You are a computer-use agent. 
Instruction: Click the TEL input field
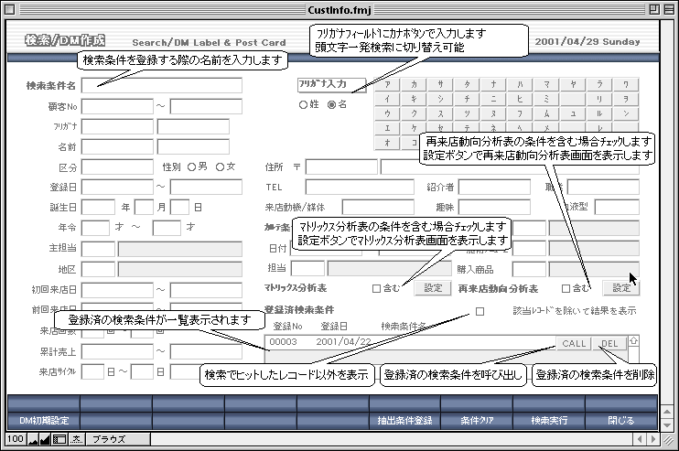(360, 187)
